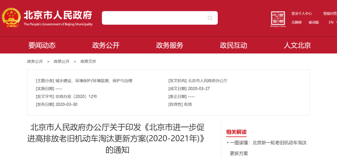Select the 废止日期 field
The width and height of the screenshot is (337, 157).
tap(182, 96)
